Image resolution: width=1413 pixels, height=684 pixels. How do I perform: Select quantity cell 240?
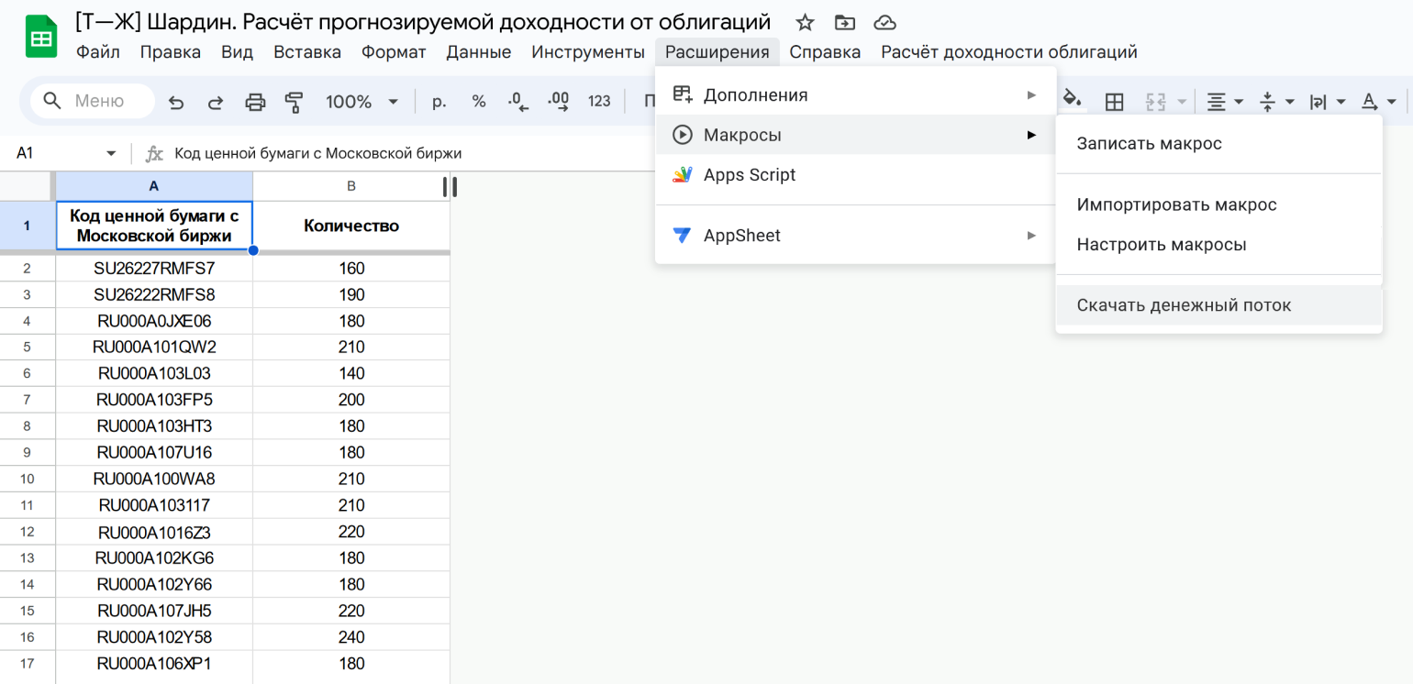[351, 637]
